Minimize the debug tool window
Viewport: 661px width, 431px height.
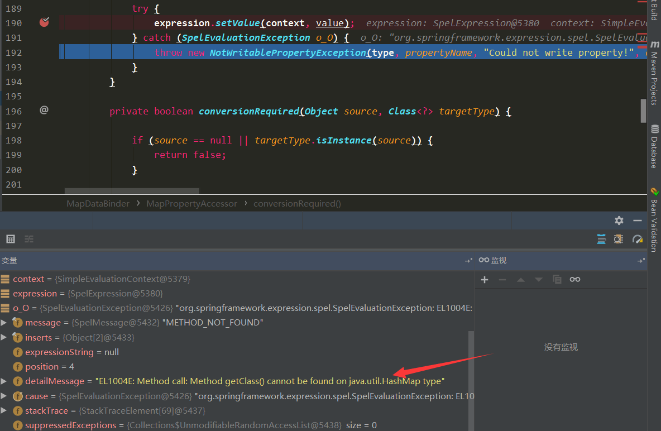[x=638, y=221]
